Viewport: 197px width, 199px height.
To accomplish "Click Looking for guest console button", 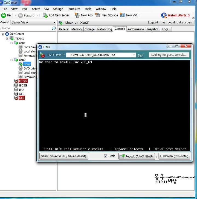I will pyautogui.click(x=169, y=55).
